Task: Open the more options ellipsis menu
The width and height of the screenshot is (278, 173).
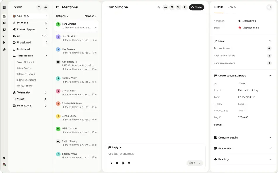Action: pos(165,7)
